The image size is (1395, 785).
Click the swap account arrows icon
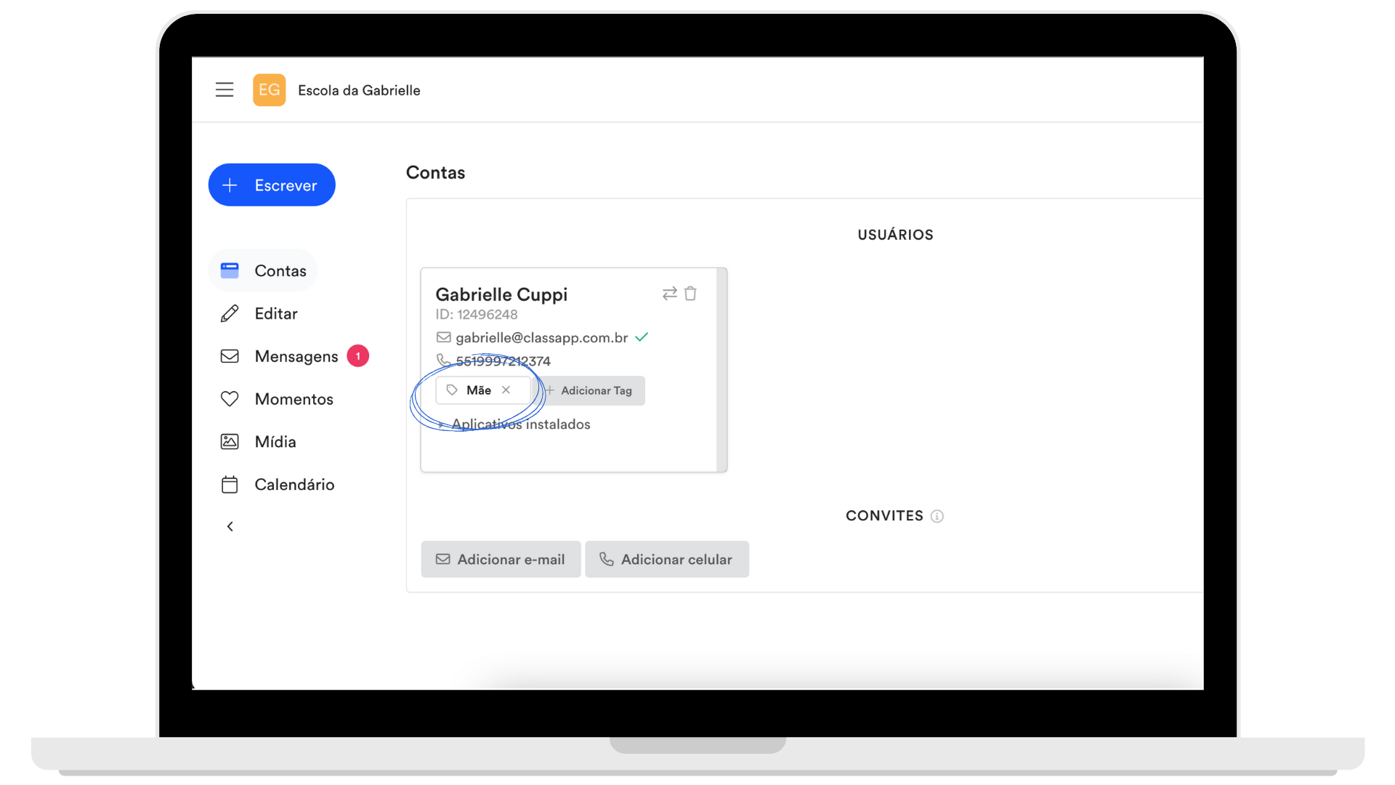click(x=670, y=293)
